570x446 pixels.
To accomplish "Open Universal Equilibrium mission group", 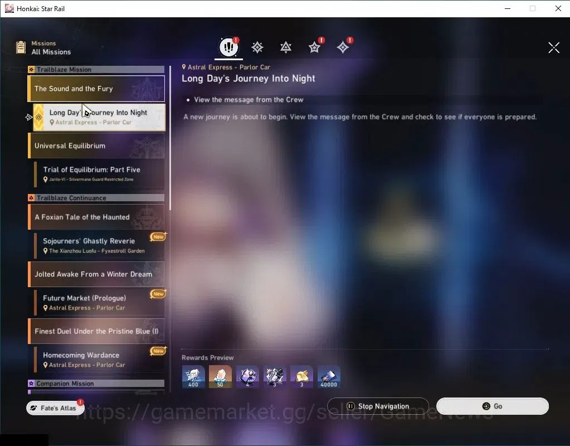I will (x=96, y=146).
